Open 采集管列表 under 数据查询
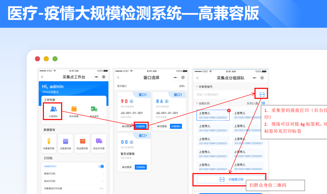327x194 pixels. [x=49, y=144]
